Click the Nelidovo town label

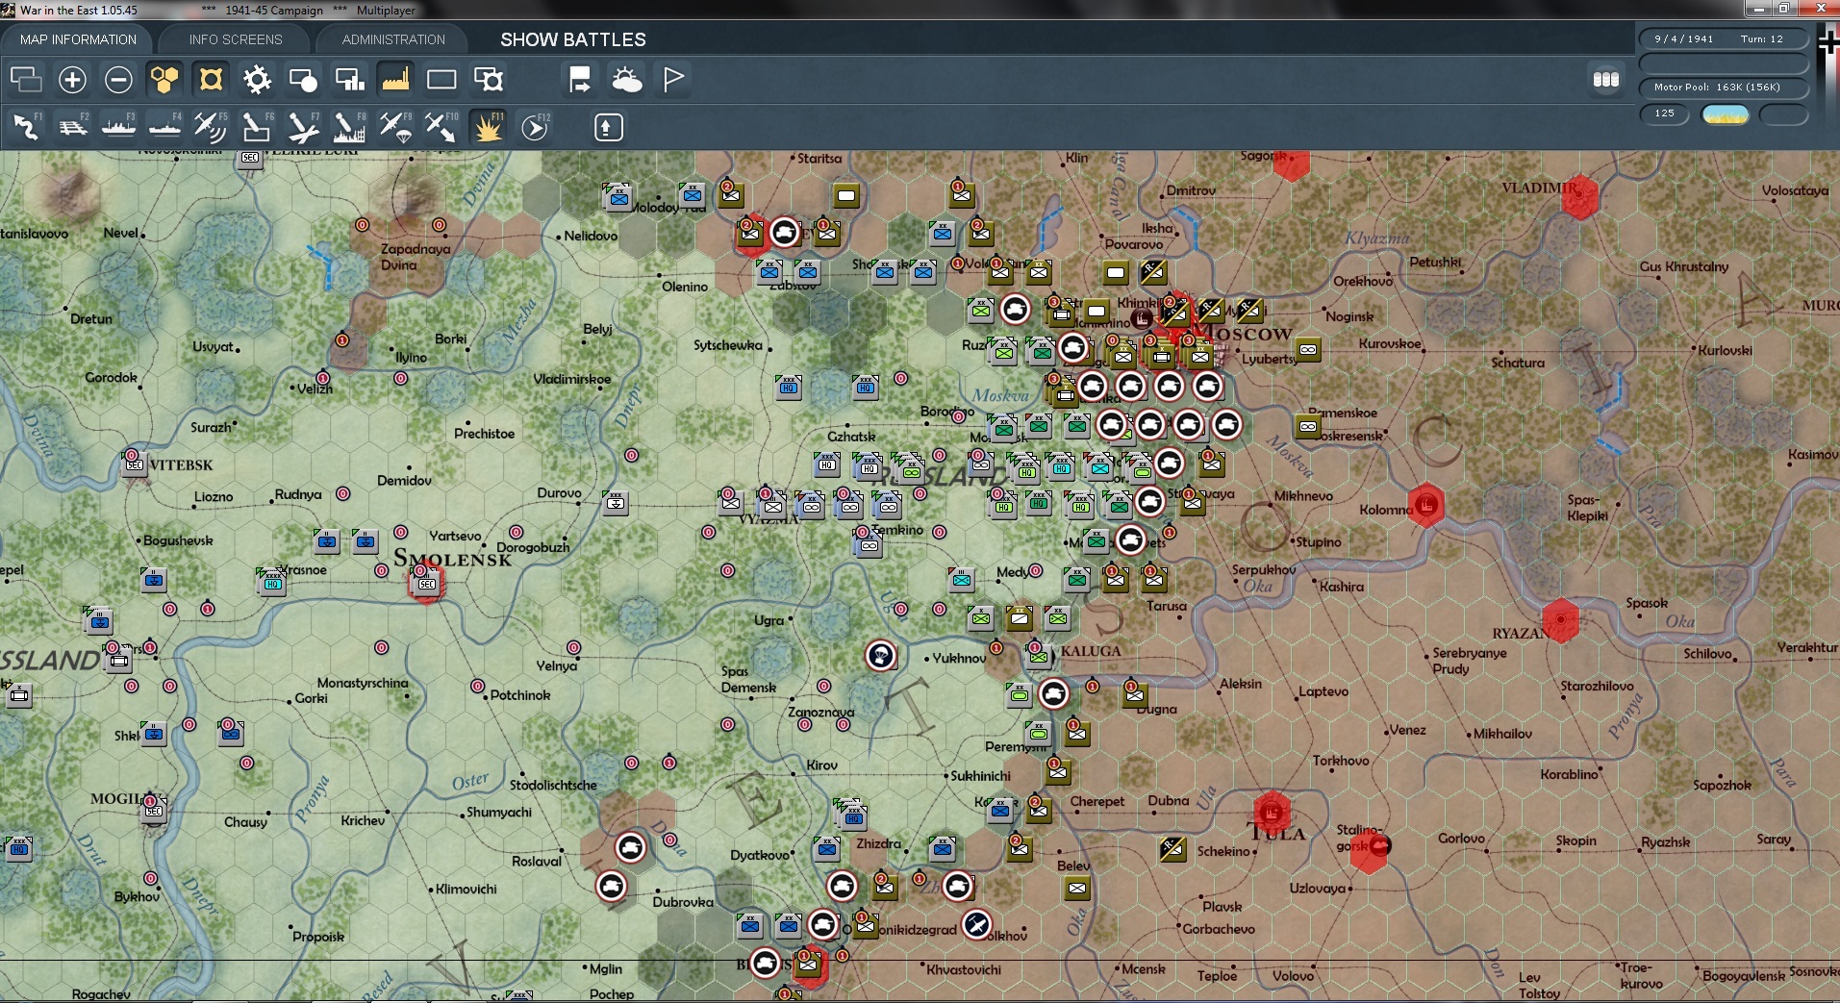[x=591, y=236]
